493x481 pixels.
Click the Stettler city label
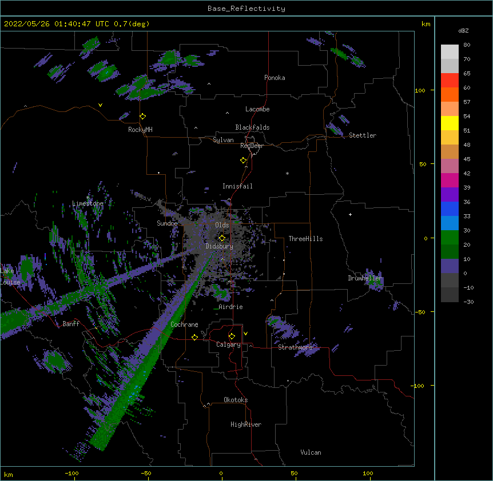[x=363, y=135]
